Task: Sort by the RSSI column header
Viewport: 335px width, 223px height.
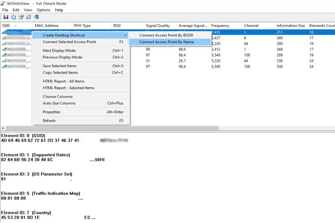Action: pos(127,25)
